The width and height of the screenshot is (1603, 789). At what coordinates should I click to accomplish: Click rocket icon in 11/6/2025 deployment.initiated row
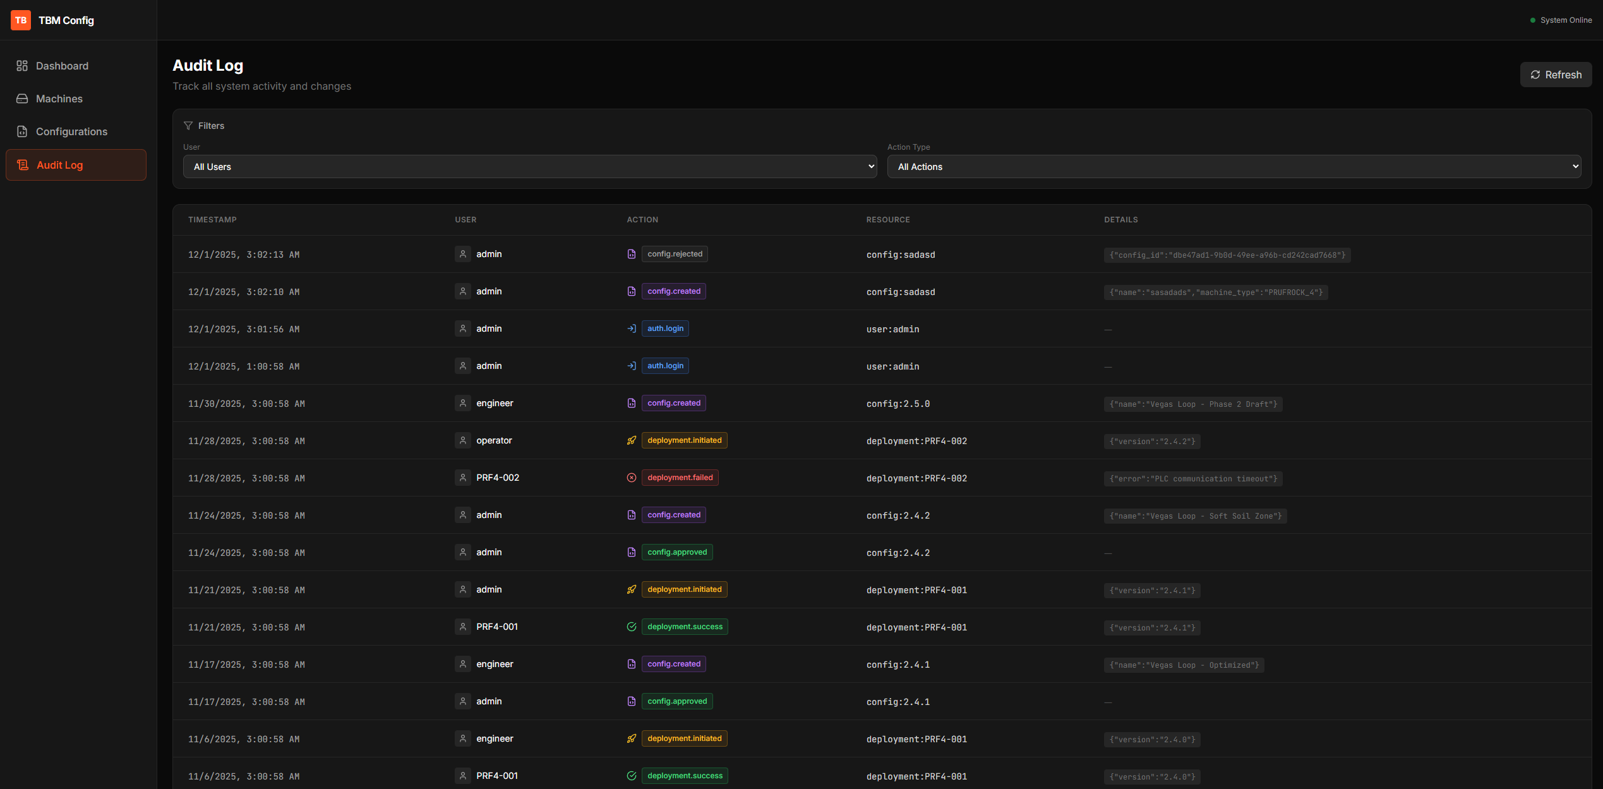pyautogui.click(x=632, y=738)
